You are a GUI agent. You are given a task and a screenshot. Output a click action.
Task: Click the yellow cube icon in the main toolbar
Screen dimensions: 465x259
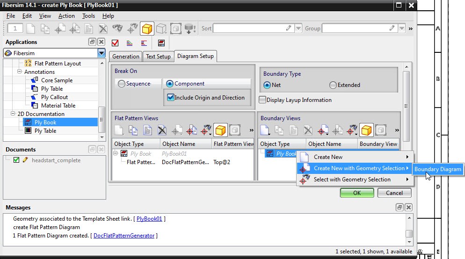click(x=147, y=29)
